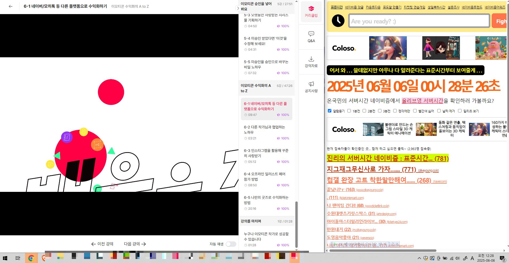Open the 설문조사 tab
The image size is (509, 263).
click(x=454, y=7)
